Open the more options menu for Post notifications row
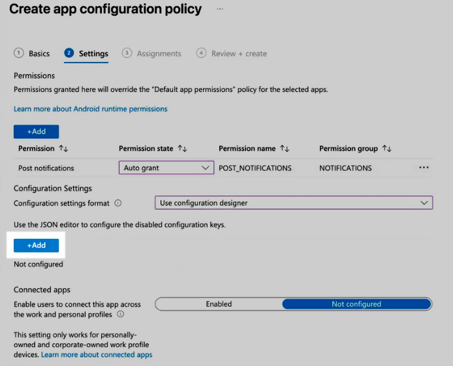The width and height of the screenshot is (453, 366). point(424,168)
